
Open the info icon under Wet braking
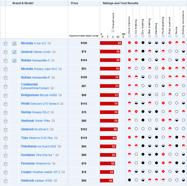point(149,36)
